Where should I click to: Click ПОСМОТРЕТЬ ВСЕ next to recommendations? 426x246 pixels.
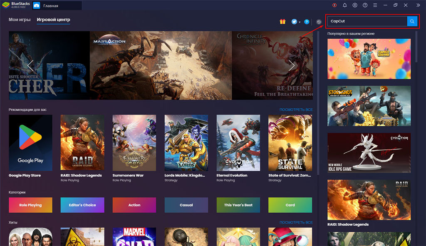(x=296, y=109)
